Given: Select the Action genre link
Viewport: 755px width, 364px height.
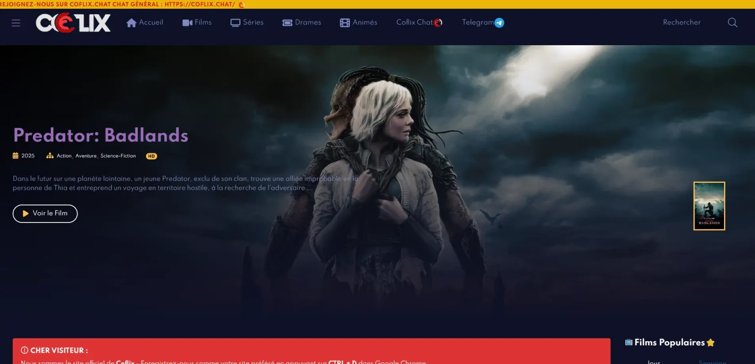Looking at the screenshot, I should coord(64,156).
